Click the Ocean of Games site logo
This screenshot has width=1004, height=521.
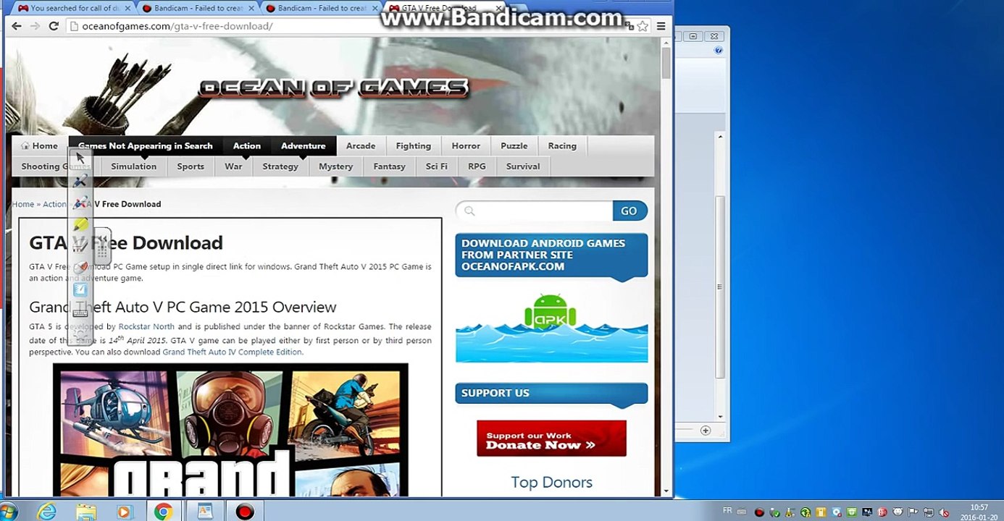(x=334, y=88)
